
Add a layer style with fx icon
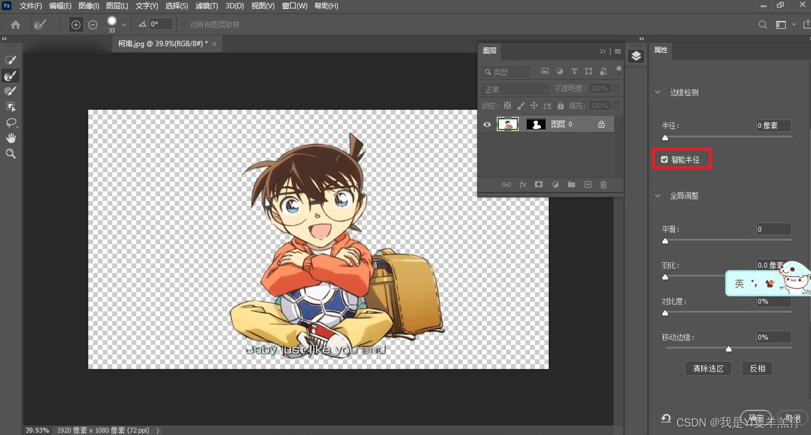pos(523,185)
